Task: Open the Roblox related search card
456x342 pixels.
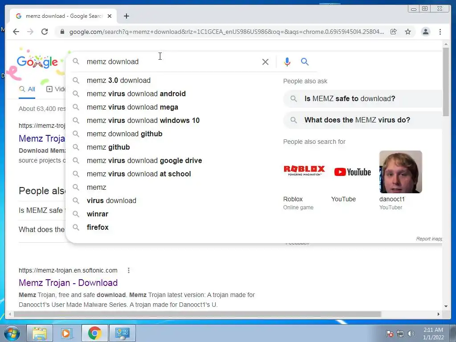Action: pyautogui.click(x=304, y=180)
